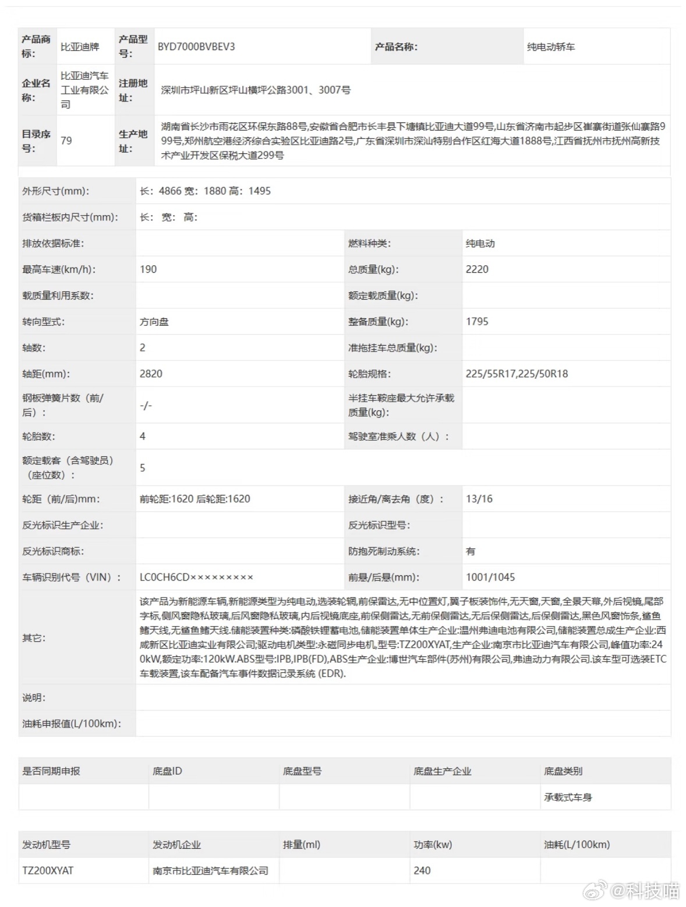Click tire count value 4

click(x=143, y=436)
